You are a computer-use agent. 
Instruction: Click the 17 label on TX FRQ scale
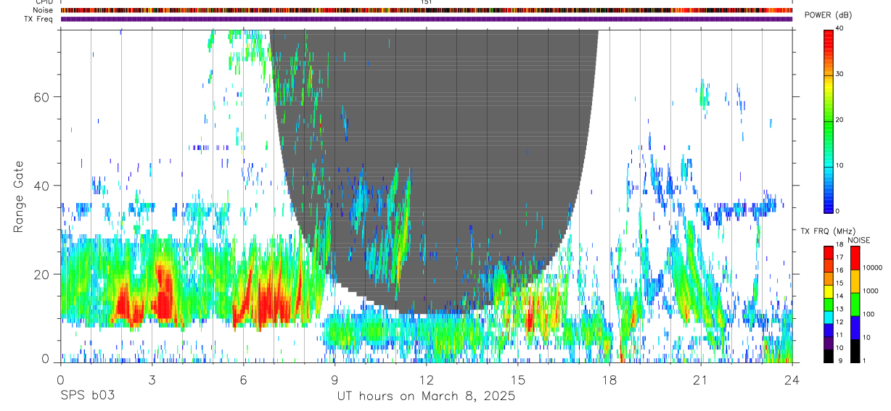pos(840,257)
